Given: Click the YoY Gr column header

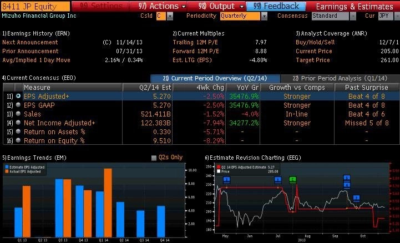Looking at the screenshot, I should (243, 88).
